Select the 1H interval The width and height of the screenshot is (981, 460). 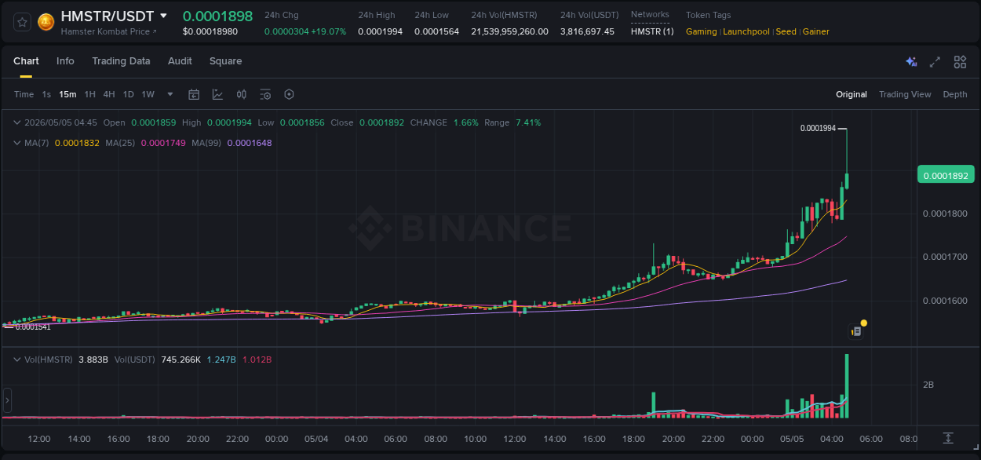point(89,94)
